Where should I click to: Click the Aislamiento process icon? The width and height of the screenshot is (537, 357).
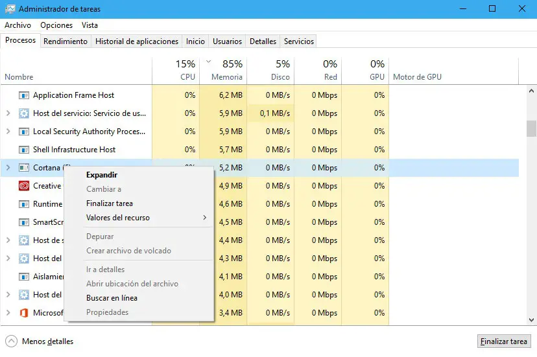pyautogui.click(x=23, y=277)
